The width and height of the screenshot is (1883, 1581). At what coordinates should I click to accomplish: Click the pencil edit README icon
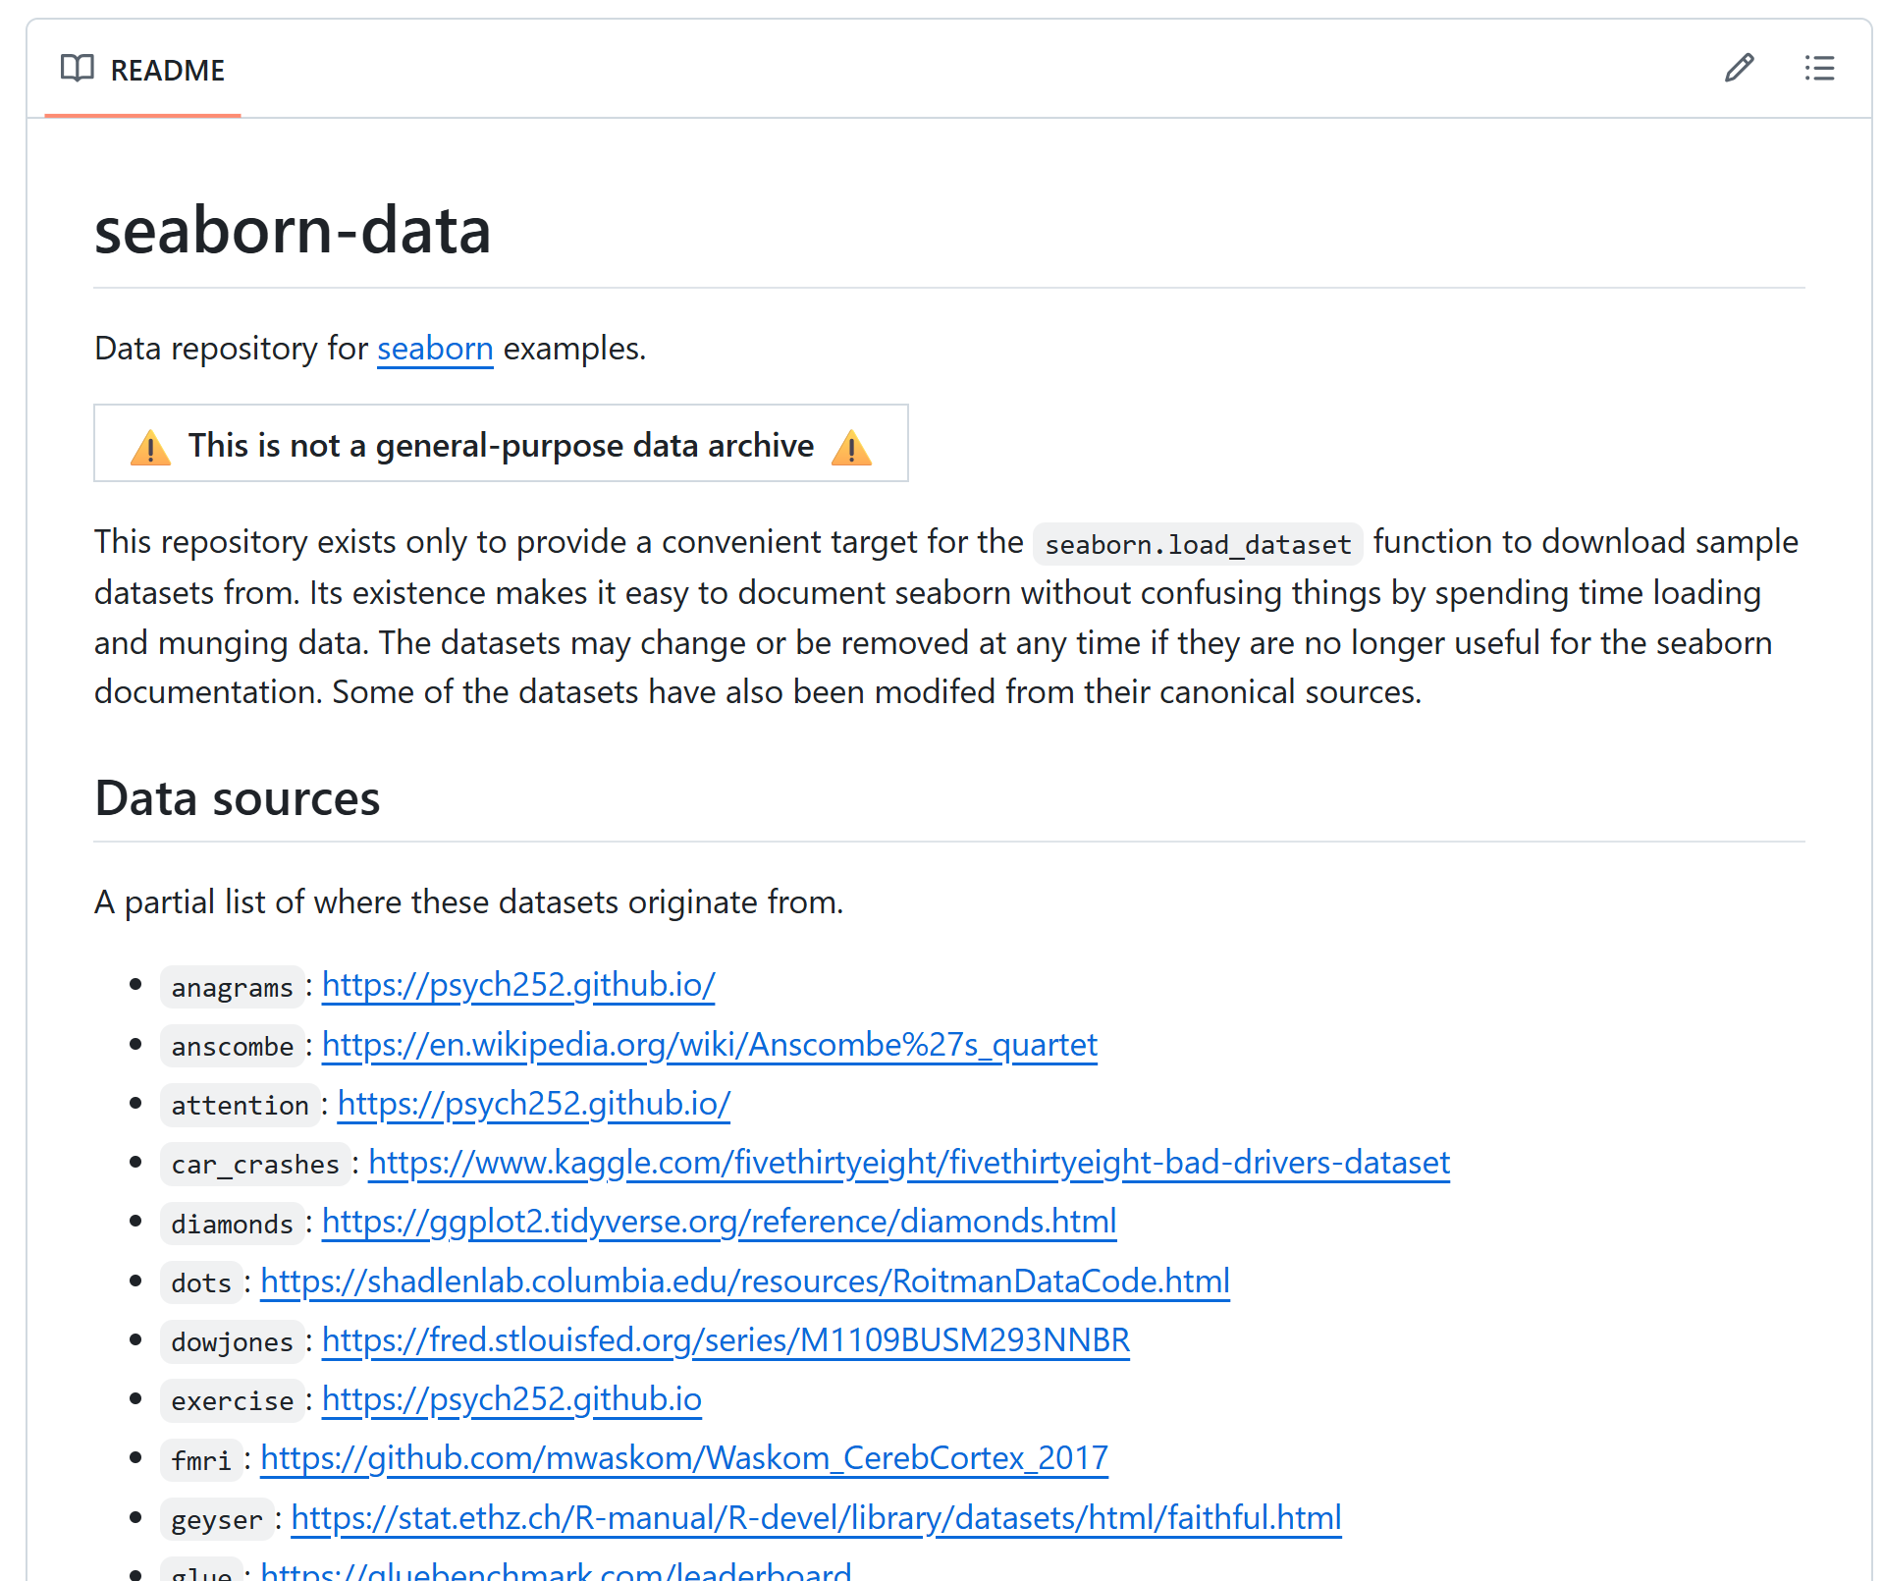(1739, 69)
